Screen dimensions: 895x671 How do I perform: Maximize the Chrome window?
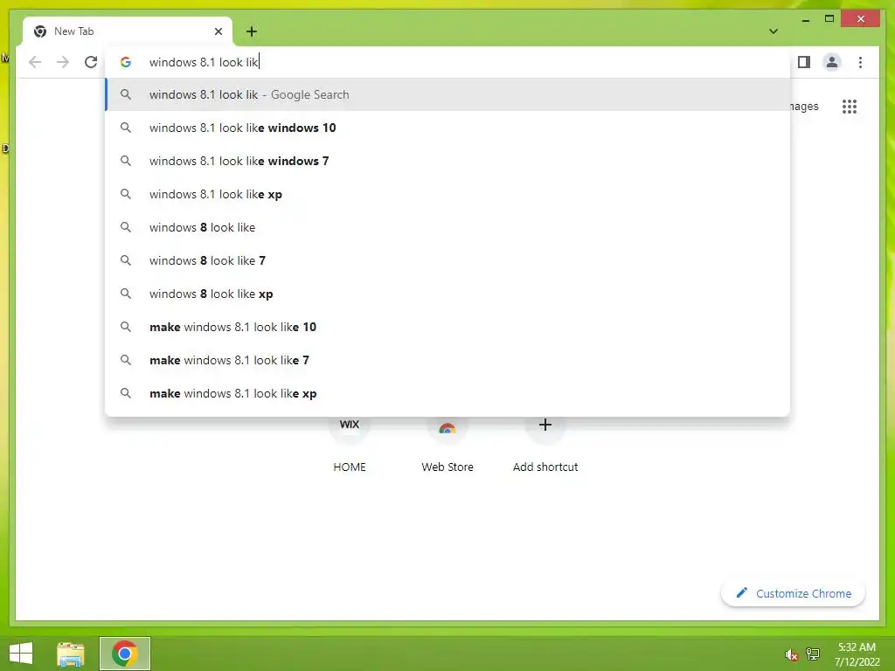[x=829, y=19]
